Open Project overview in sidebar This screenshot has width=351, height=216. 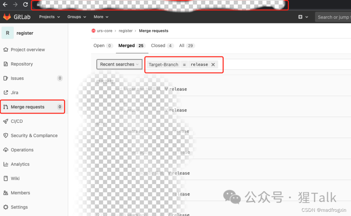28,49
